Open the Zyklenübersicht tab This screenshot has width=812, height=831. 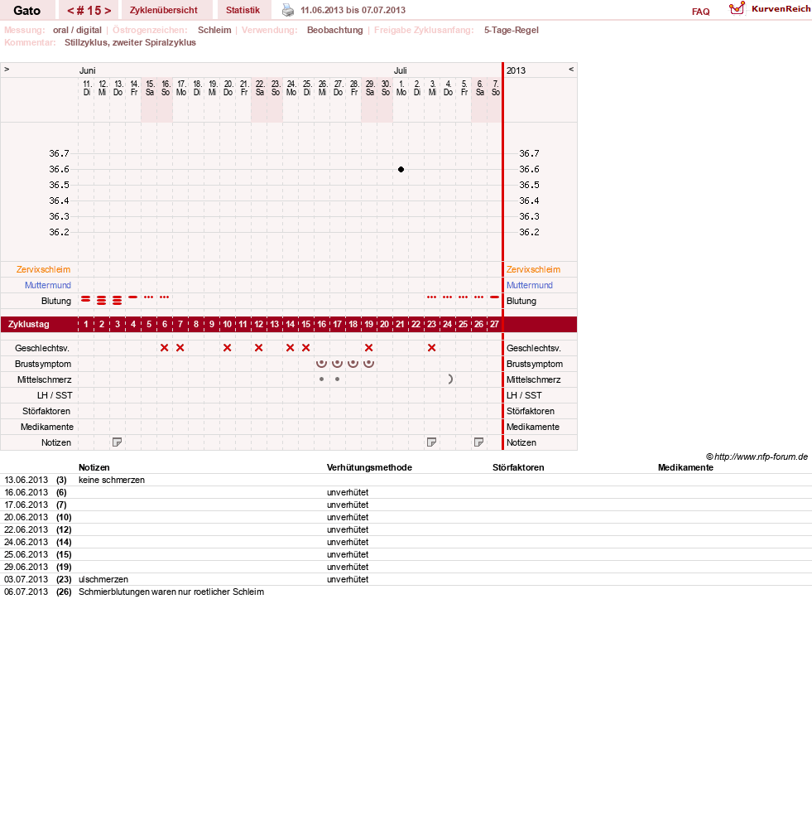[164, 10]
